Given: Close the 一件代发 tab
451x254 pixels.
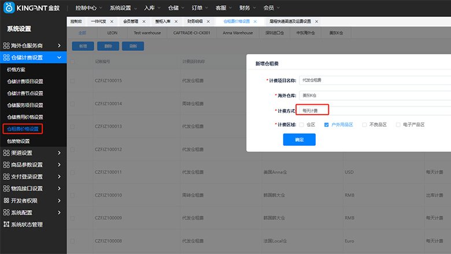Looking at the screenshot, I should coord(112,21).
